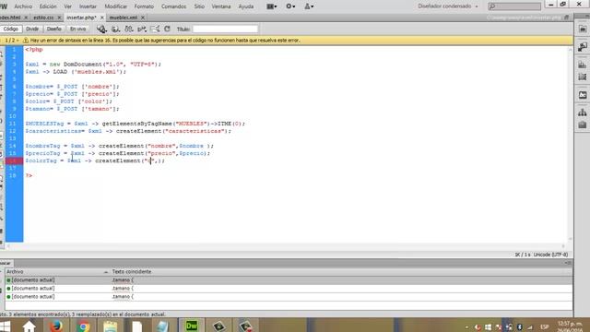The height and width of the screenshot is (332, 590).
Task: Open the results panel options menu
Action: click(x=568, y=263)
